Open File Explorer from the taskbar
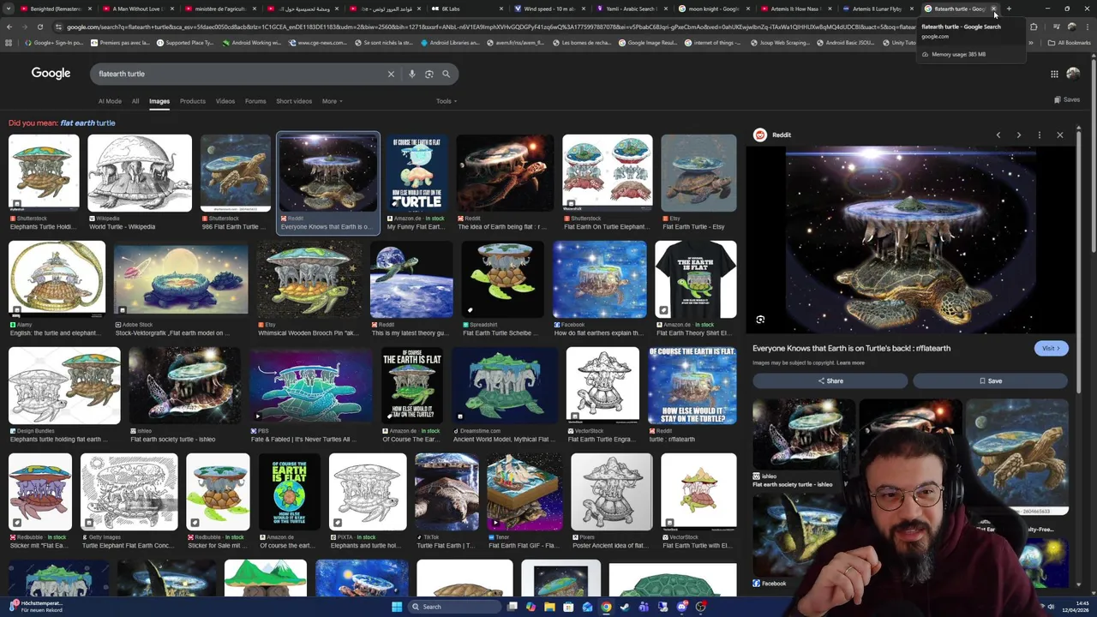This screenshot has width=1097, height=617. point(549,607)
